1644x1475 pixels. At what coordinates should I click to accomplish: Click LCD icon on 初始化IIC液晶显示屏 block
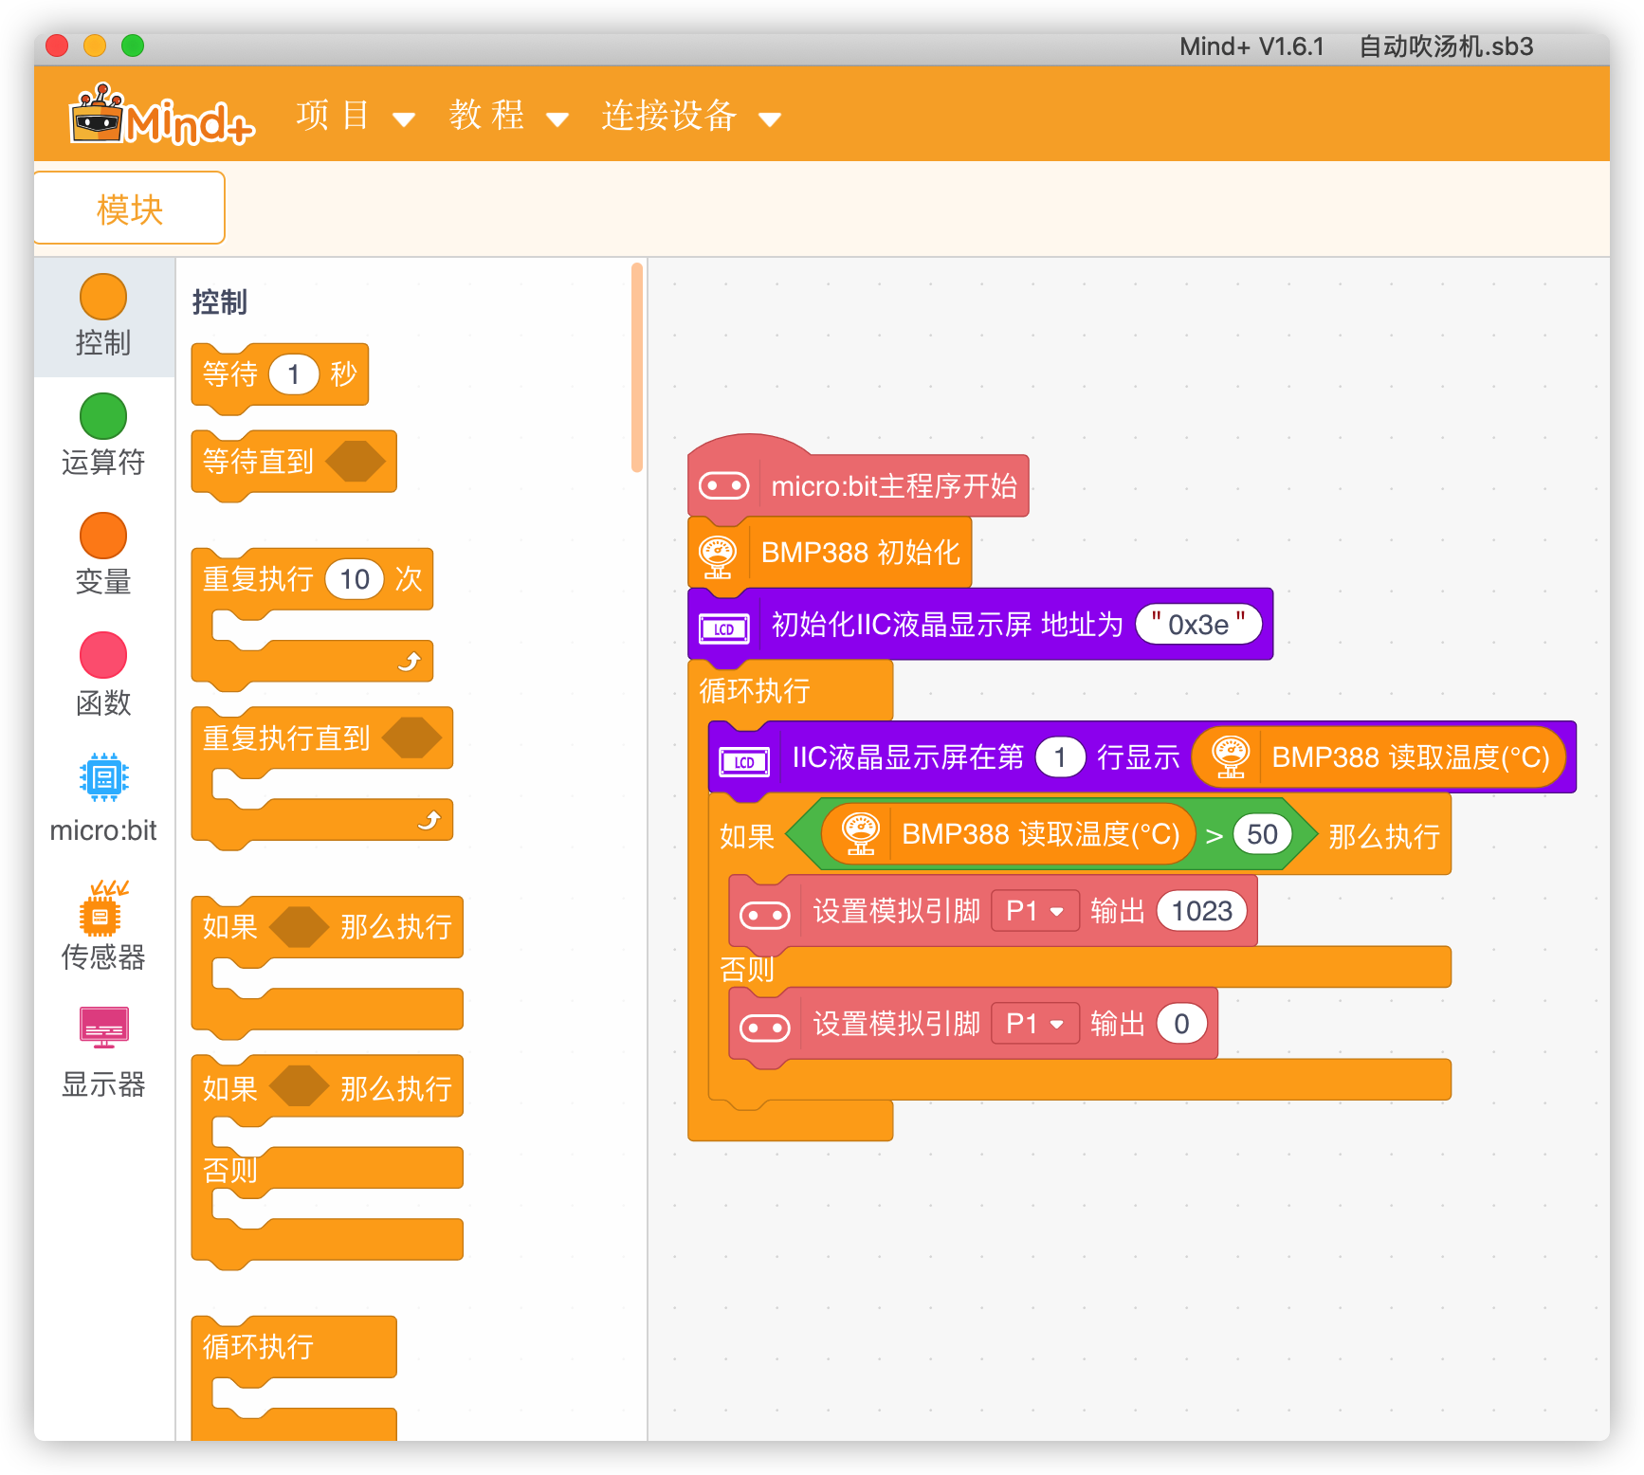click(724, 628)
